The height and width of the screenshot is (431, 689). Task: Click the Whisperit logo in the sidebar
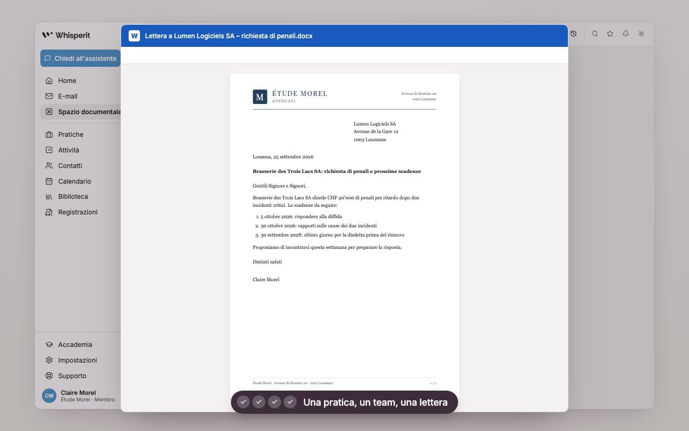(66, 35)
